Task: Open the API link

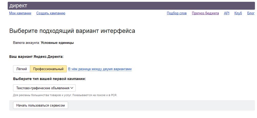Action: click(227, 13)
